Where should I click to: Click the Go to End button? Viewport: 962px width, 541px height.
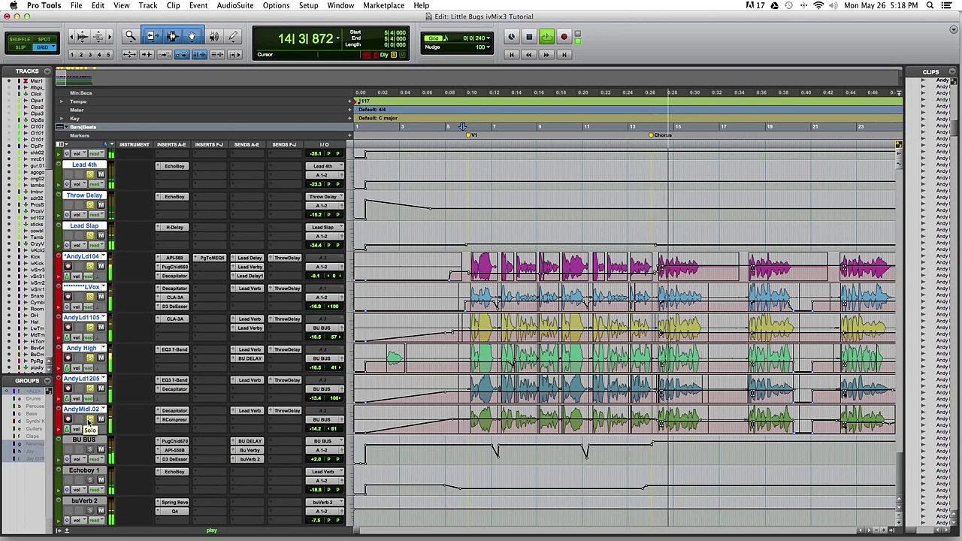564,55
